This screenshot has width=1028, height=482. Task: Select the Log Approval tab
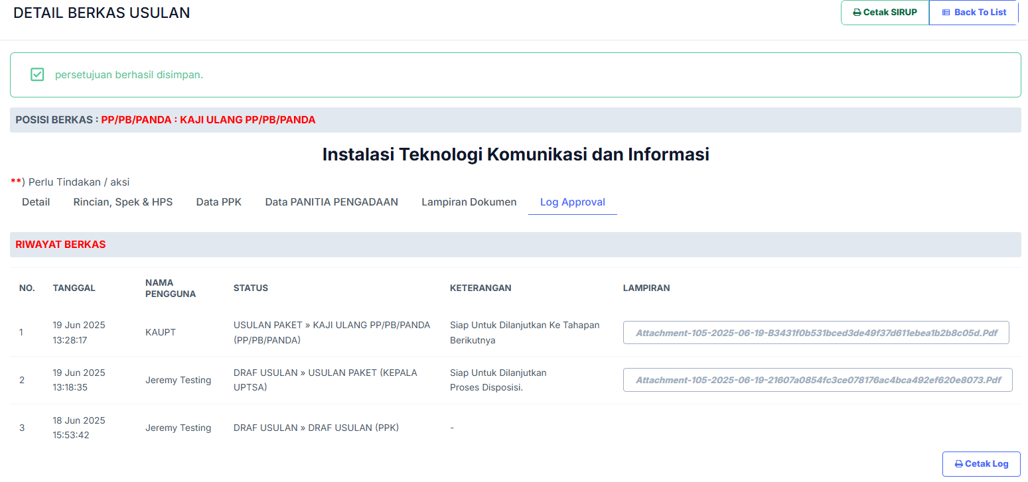coord(572,202)
